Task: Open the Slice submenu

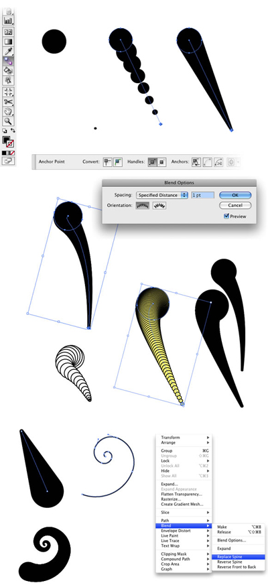Action: point(184,513)
